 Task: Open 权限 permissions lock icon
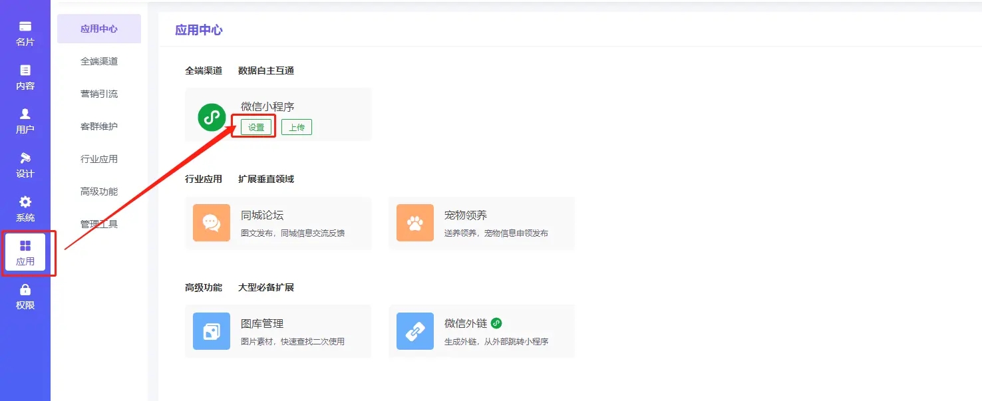click(25, 290)
